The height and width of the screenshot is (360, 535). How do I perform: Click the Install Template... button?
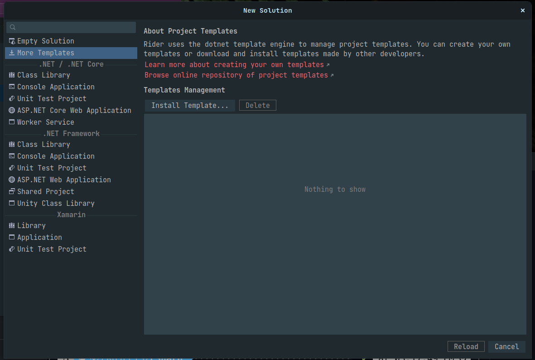pyautogui.click(x=190, y=105)
